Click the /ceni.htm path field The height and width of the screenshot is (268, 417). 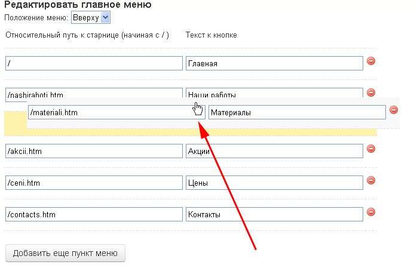[x=94, y=183]
